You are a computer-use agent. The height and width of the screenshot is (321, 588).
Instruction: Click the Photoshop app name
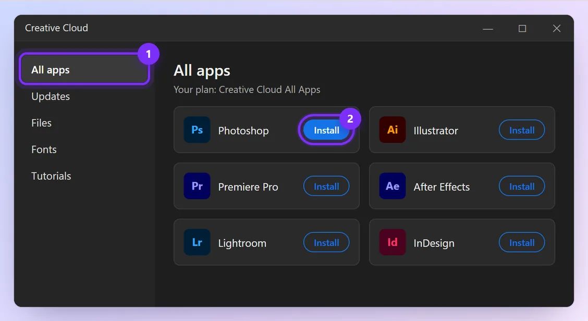coord(243,131)
